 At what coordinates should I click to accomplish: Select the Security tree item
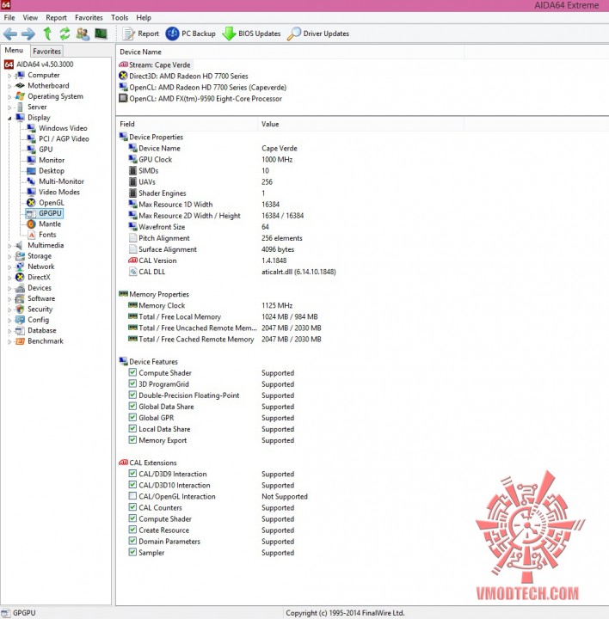click(40, 309)
